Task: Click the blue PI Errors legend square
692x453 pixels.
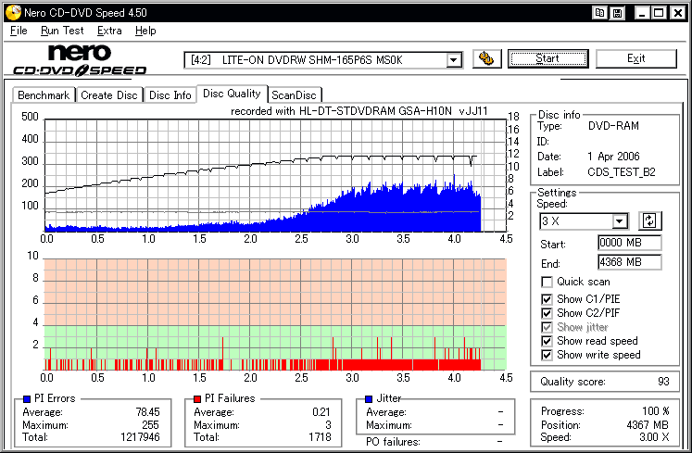Action: click(x=27, y=398)
